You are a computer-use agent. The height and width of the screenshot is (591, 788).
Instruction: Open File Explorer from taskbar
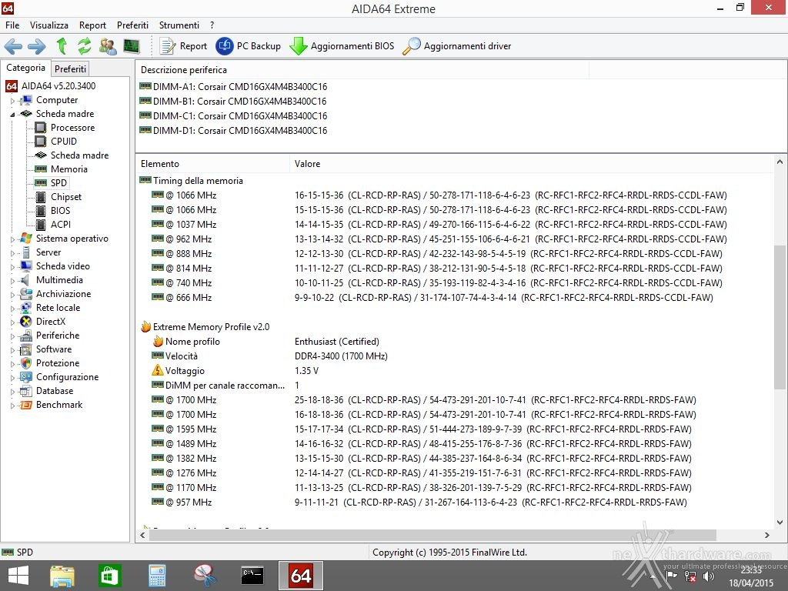[62, 576]
